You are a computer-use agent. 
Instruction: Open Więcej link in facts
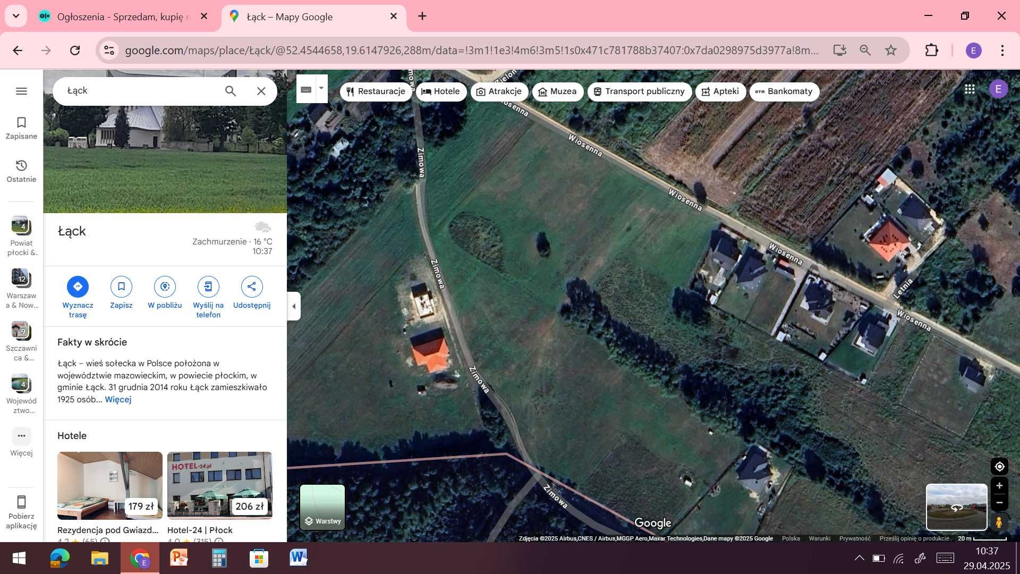point(118,399)
